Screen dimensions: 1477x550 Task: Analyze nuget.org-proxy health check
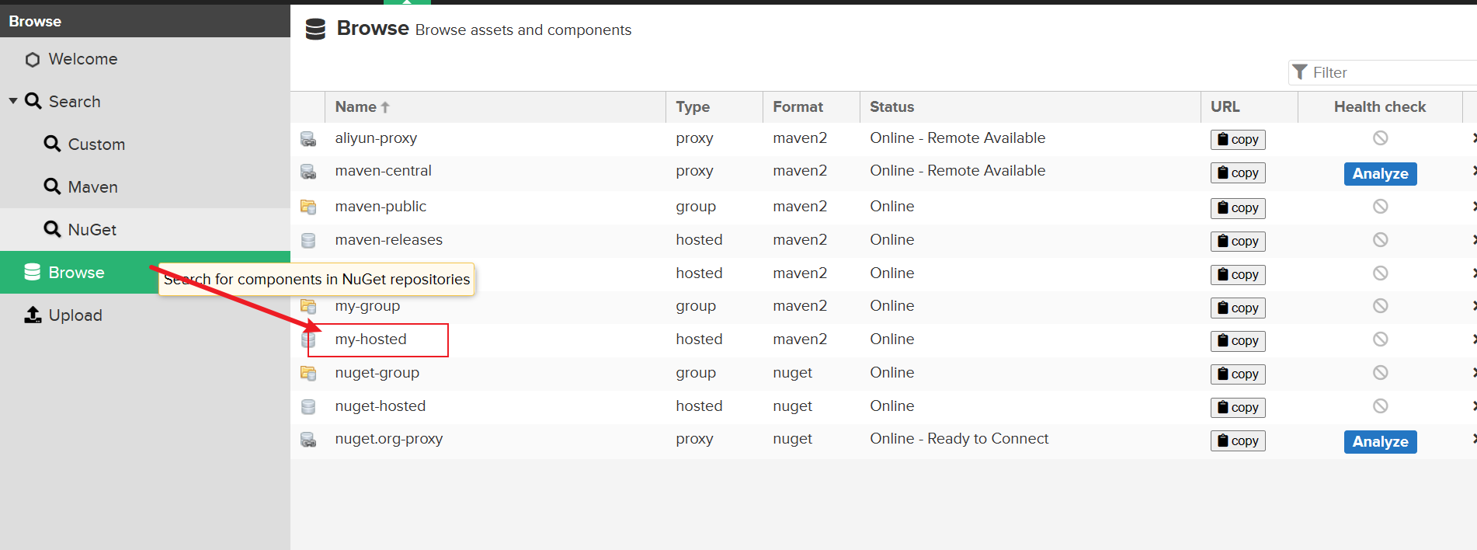(x=1380, y=442)
